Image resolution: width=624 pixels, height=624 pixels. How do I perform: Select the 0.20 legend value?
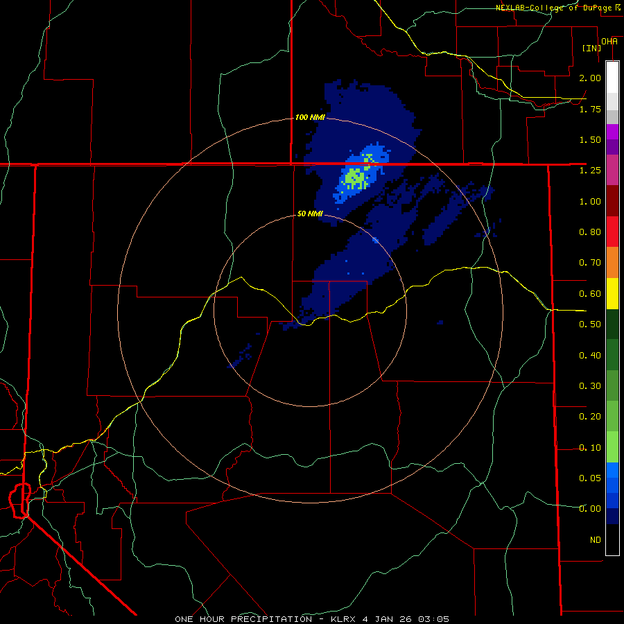(590, 417)
